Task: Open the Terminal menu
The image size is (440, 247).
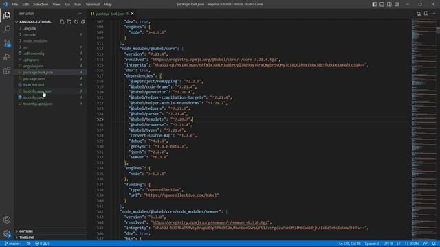Action: click(x=93, y=4)
